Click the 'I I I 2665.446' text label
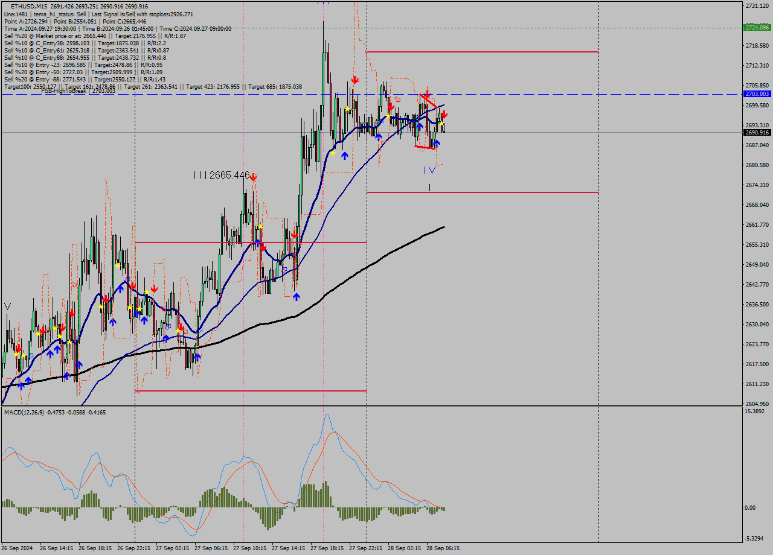773x555 pixels. point(221,175)
